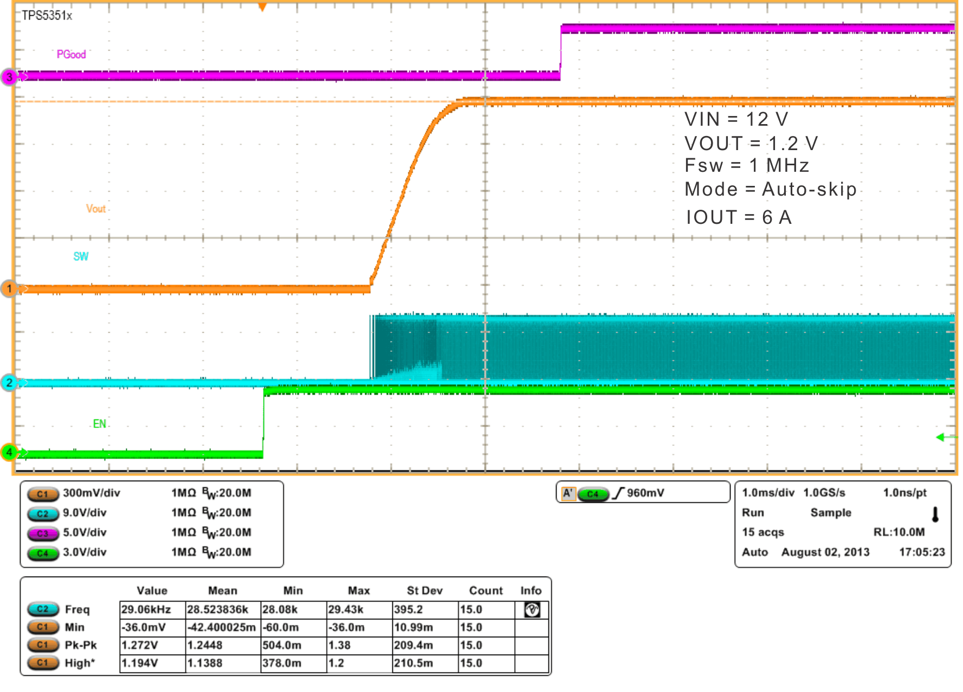Toggle acquisition with the Run indicator
963x692 pixels.
(x=753, y=513)
